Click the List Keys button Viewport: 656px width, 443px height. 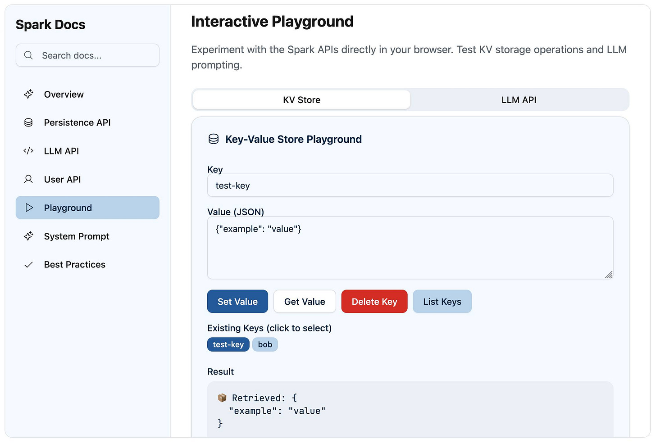click(x=442, y=301)
